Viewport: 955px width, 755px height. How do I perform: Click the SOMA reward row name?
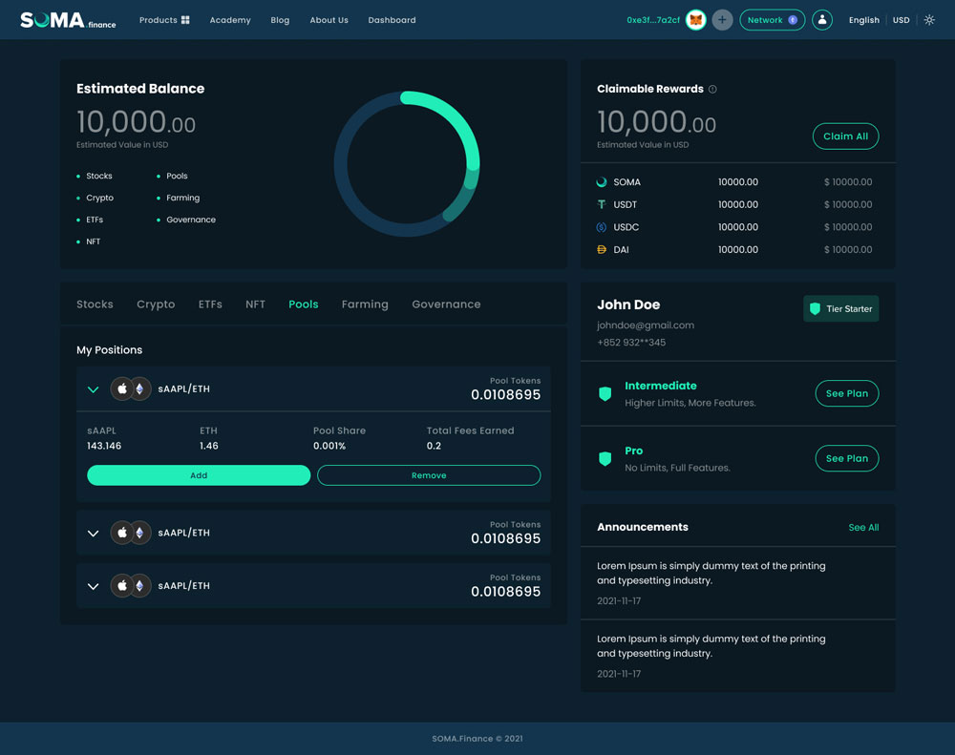point(626,182)
